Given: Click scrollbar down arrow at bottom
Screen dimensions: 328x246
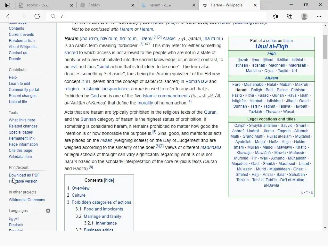Looking at the screenshot, I should 325,228.
